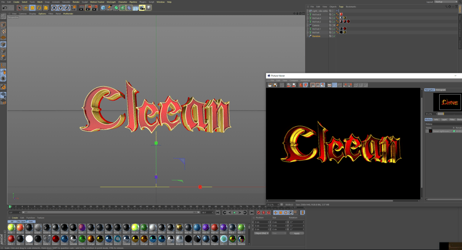Open the cube primitive object icon

click(x=103, y=8)
